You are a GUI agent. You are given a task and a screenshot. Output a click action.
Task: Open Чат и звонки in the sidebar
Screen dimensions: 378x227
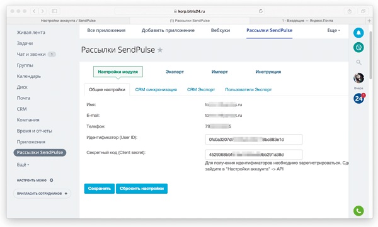click(31, 55)
